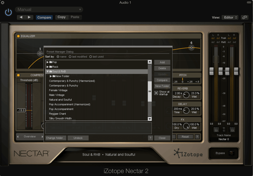Toggle Show at startup checkbox

[x=156, y=93]
